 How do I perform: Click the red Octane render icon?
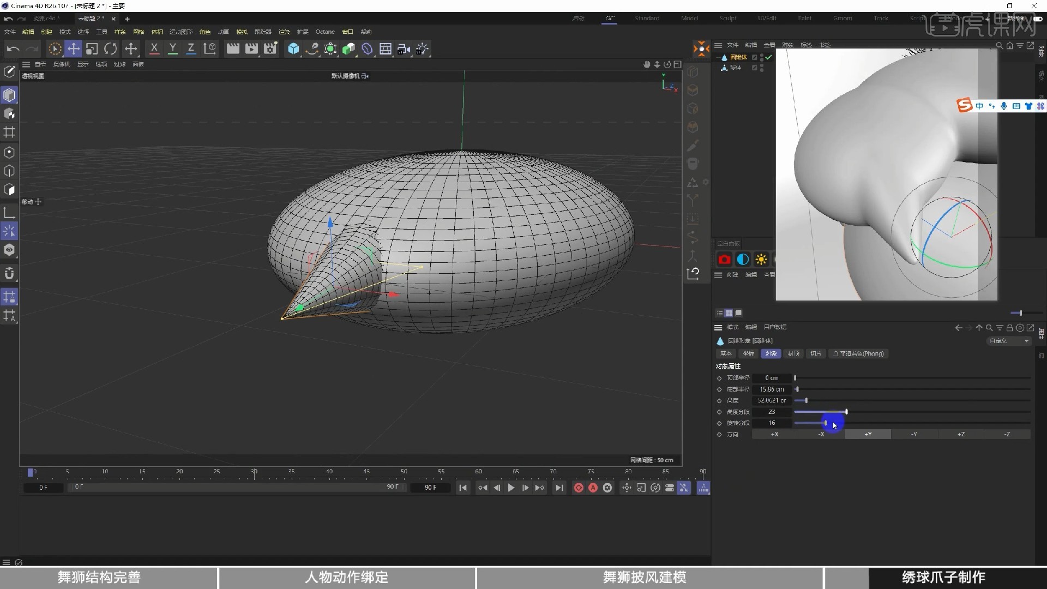point(724,260)
